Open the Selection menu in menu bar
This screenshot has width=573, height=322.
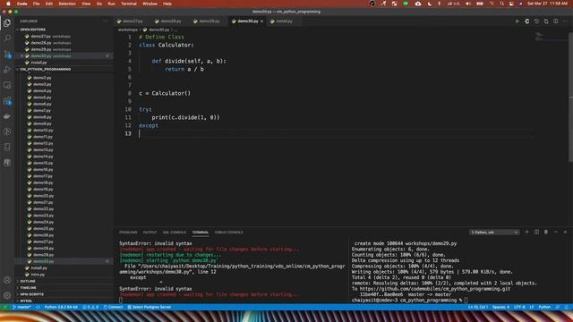pos(67,4)
